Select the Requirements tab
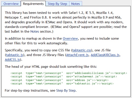 tap(33, 4)
